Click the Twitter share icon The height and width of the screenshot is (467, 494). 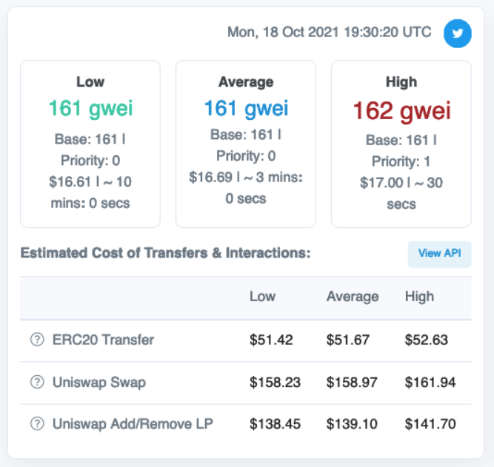(457, 33)
